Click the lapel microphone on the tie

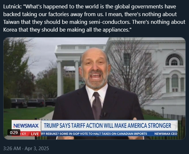tap(103, 115)
